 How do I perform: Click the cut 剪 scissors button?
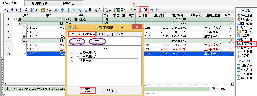98,10
